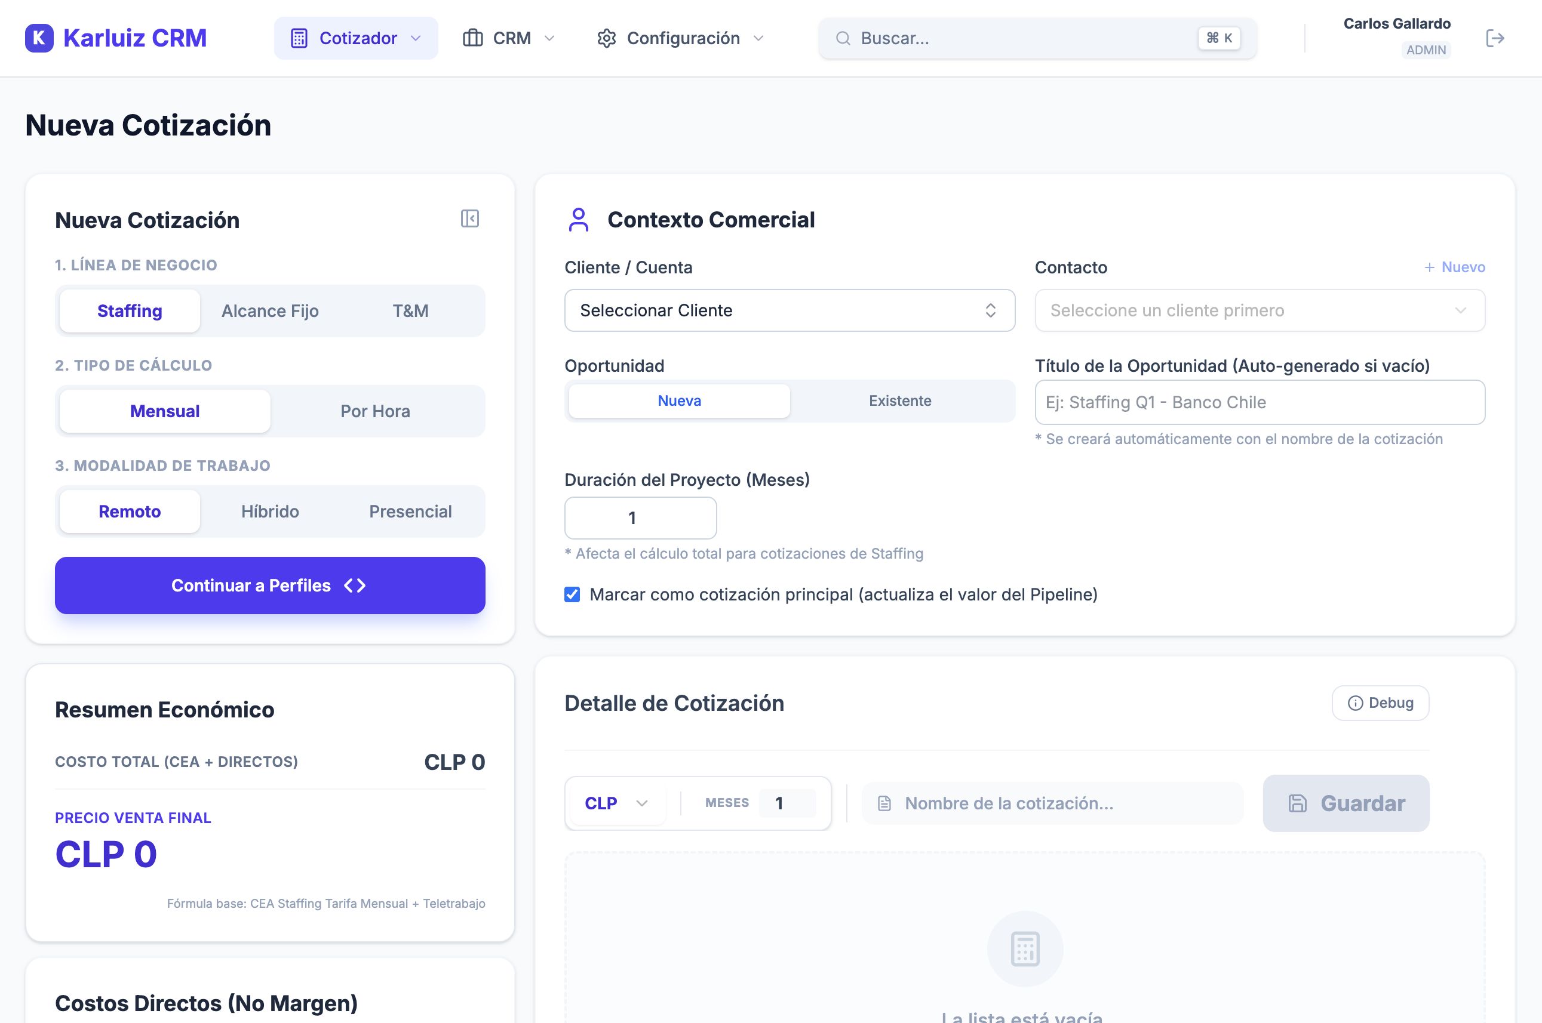Open the Seleccionar Cliente dropdown
This screenshot has width=1542, height=1023.
pos(789,310)
